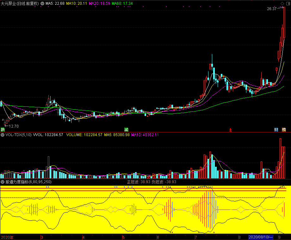Click the green 跌 event marker

pos(3,129)
